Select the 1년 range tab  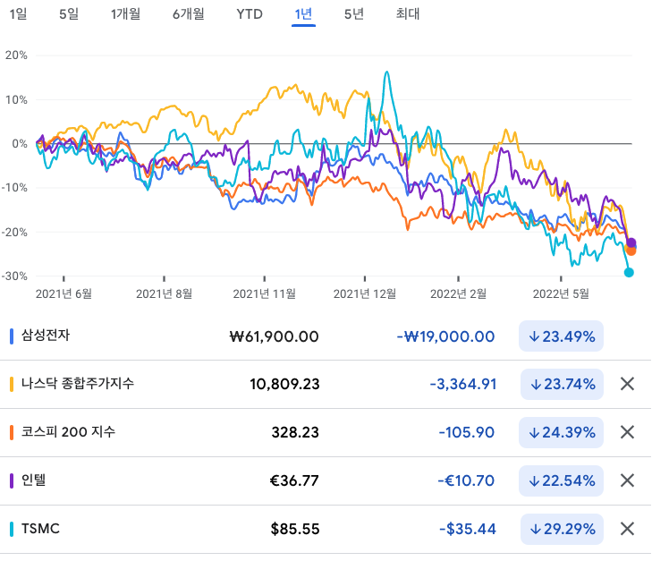coord(303,14)
